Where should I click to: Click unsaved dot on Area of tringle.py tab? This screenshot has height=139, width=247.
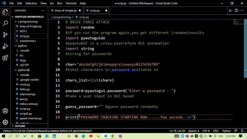tap(80, 10)
